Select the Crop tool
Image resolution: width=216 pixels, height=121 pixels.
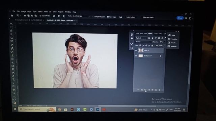point(11,38)
